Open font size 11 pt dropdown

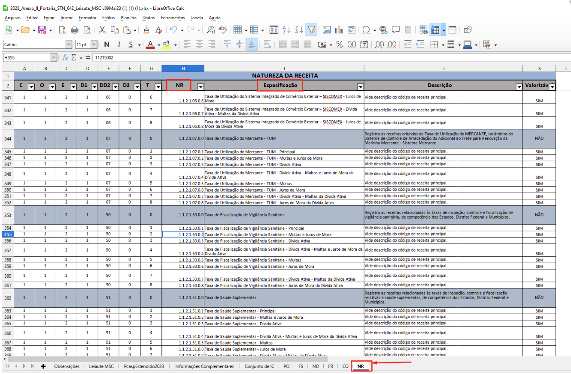(94, 44)
